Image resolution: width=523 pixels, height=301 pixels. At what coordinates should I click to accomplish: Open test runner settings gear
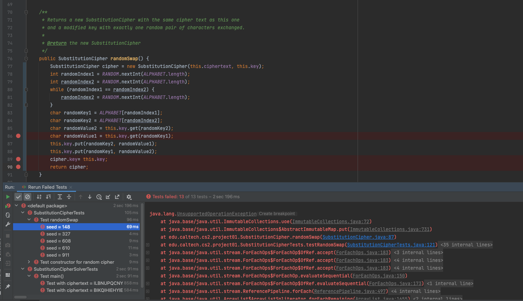129,197
